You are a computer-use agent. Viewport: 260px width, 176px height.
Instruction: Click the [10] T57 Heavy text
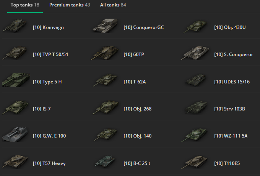(49, 163)
